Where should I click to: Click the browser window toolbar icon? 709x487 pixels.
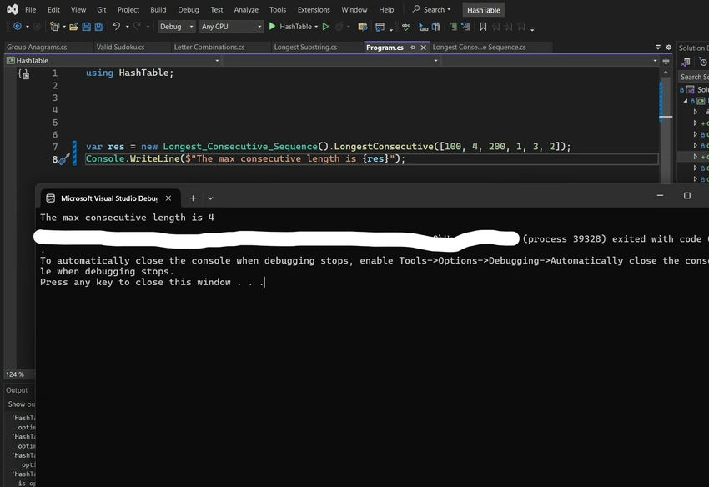pyautogui.click(x=380, y=28)
